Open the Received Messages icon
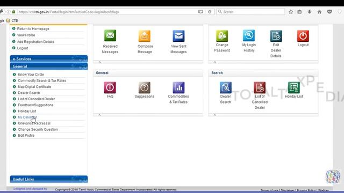The width and height of the screenshot is (344, 193). click(110, 35)
